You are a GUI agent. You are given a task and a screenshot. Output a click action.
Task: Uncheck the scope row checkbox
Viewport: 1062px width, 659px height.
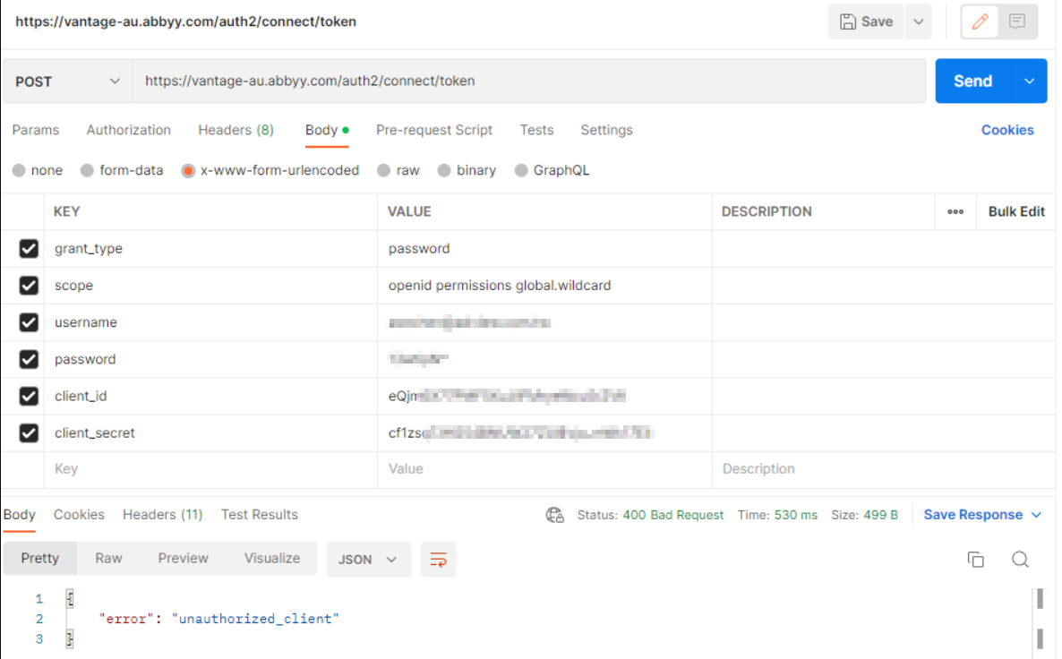[x=29, y=286]
